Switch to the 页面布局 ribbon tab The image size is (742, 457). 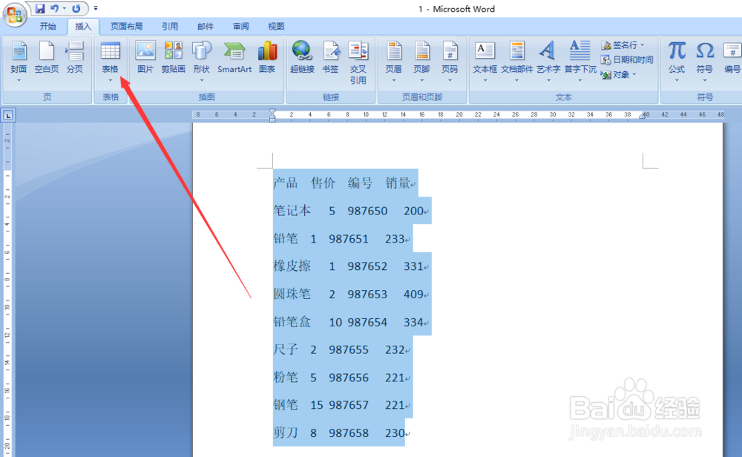[x=125, y=26]
